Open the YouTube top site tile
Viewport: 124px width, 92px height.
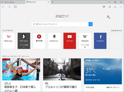[x=70, y=41]
